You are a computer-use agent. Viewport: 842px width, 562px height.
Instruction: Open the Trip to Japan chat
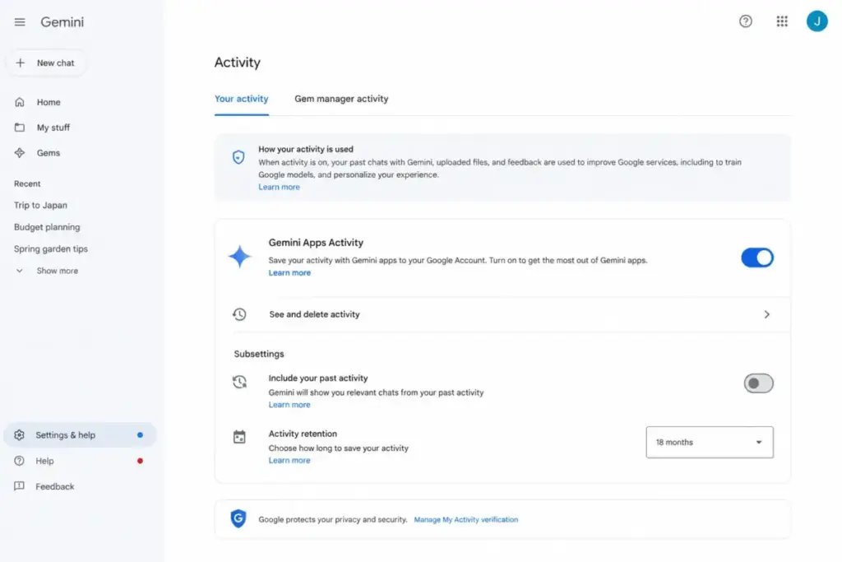(40, 205)
